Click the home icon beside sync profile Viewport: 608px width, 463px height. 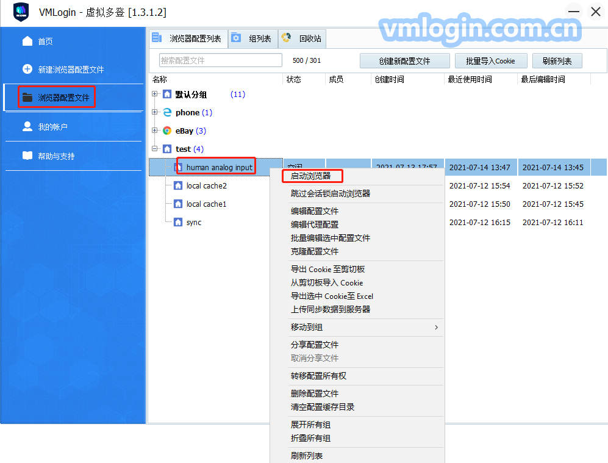(178, 222)
